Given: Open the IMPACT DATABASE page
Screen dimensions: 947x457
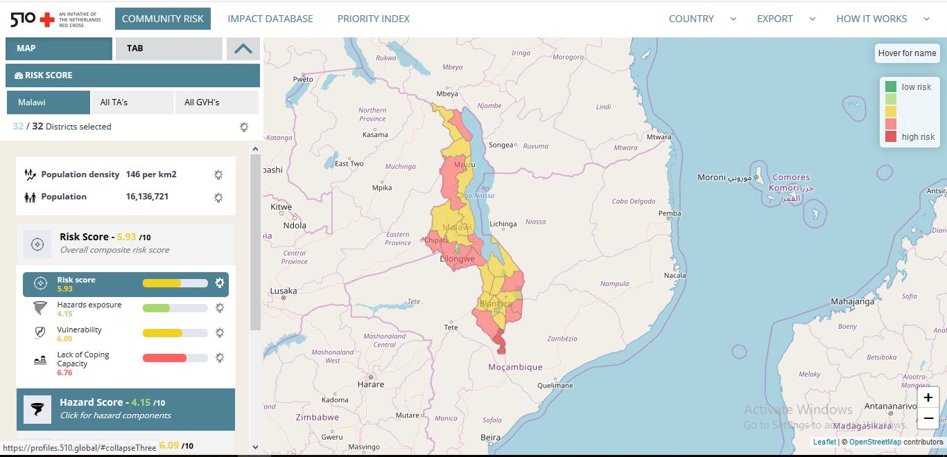Looking at the screenshot, I should click(x=270, y=19).
